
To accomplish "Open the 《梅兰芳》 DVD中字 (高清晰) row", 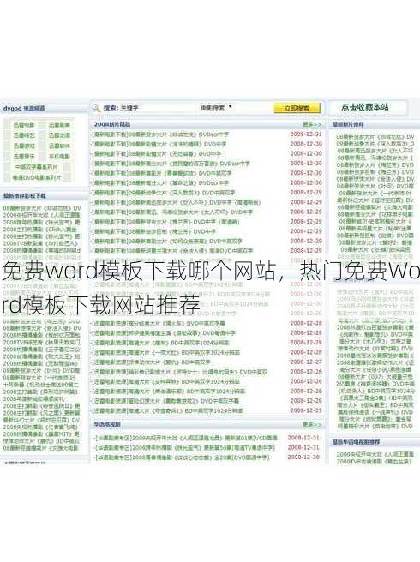I will pos(165,222).
